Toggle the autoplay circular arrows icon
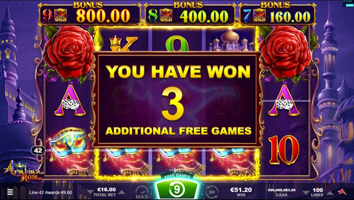 click(x=212, y=192)
